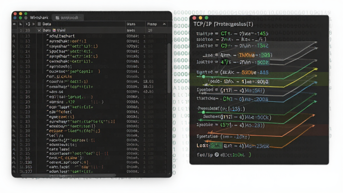The height and width of the screenshot is (193, 343).
Task: Click the green dot marker under Traenioatat line
Action: (x=203, y=112)
